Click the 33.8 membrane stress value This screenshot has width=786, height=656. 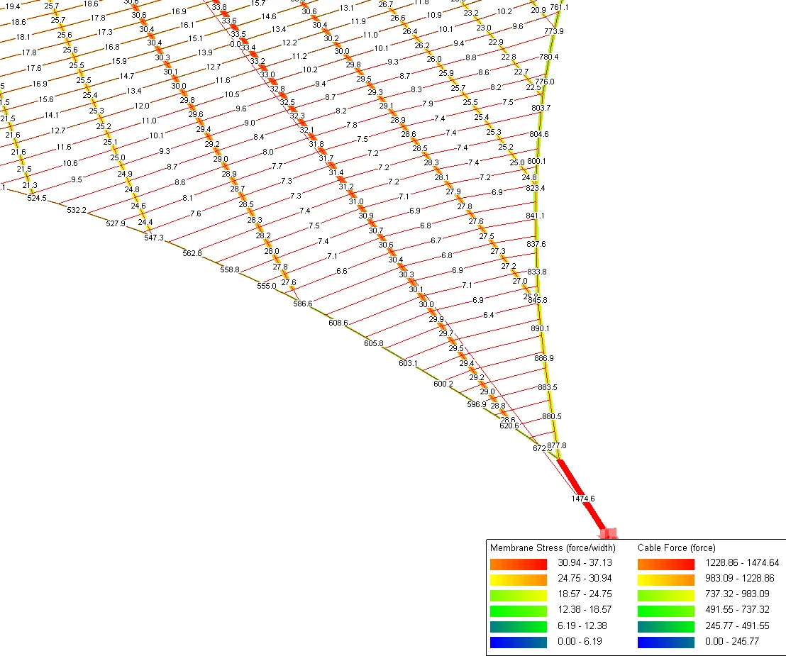pos(219,8)
